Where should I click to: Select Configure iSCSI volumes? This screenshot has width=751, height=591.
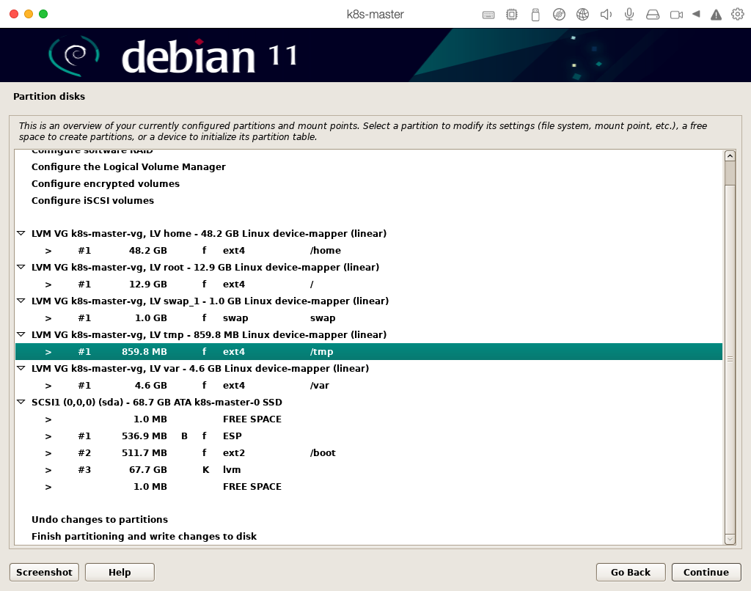tap(92, 200)
